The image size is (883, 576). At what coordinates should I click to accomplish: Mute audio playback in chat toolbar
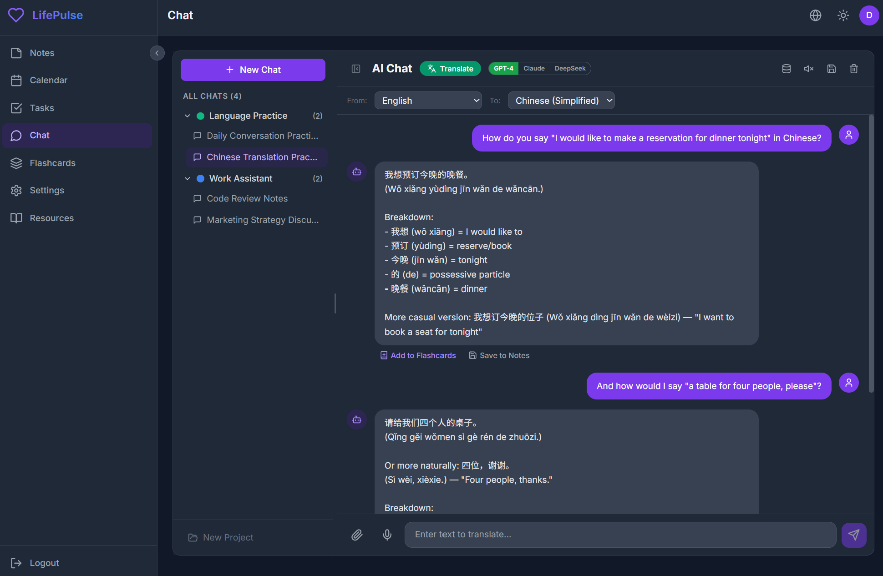tap(809, 68)
